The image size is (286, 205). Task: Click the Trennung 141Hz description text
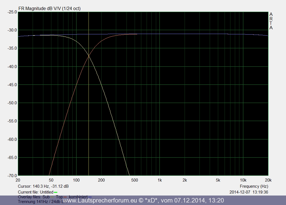pos(39,201)
